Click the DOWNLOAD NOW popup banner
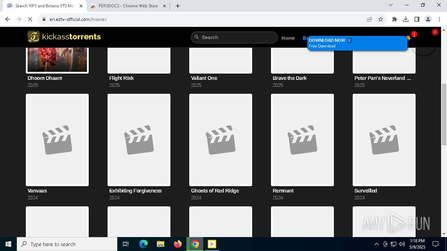Viewport: 447px width, 251px height. [x=357, y=43]
